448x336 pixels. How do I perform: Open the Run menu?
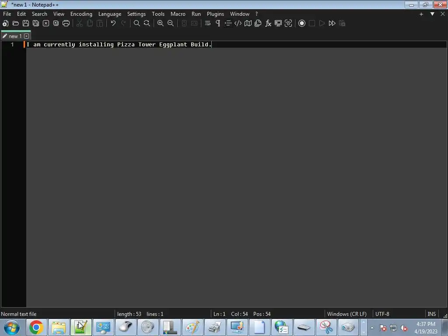click(x=196, y=14)
